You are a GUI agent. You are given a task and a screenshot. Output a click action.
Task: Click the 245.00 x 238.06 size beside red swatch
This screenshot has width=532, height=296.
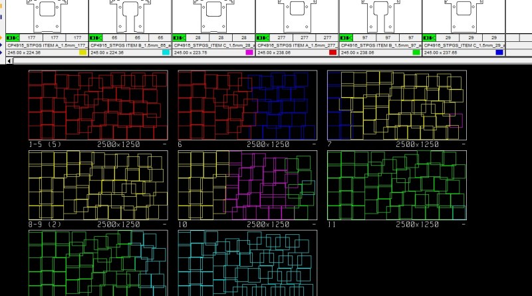[274, 53]
